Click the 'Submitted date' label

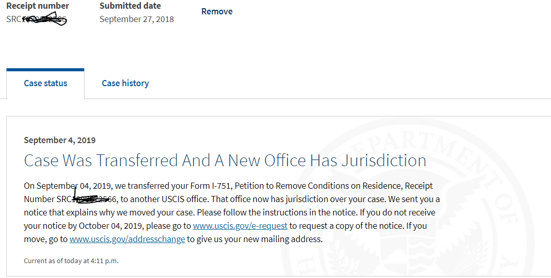[130, 6]
